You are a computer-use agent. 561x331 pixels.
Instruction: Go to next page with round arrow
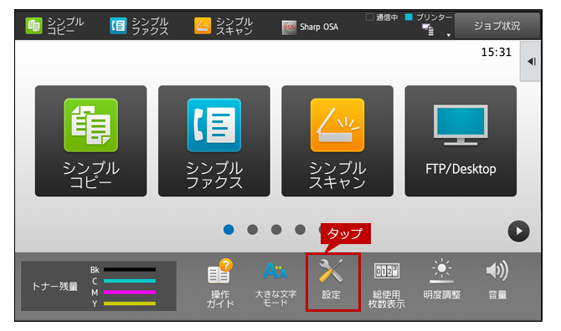(x=518, y=231)
